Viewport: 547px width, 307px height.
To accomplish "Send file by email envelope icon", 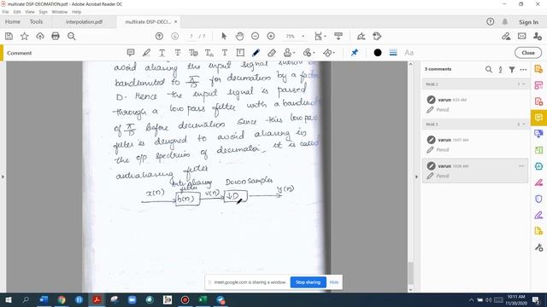I will pyautogui.click(x=522, y=36).
